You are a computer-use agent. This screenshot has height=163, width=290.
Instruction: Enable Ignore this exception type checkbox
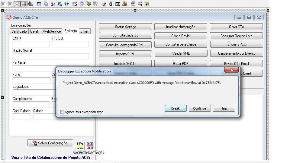point(63,112)
